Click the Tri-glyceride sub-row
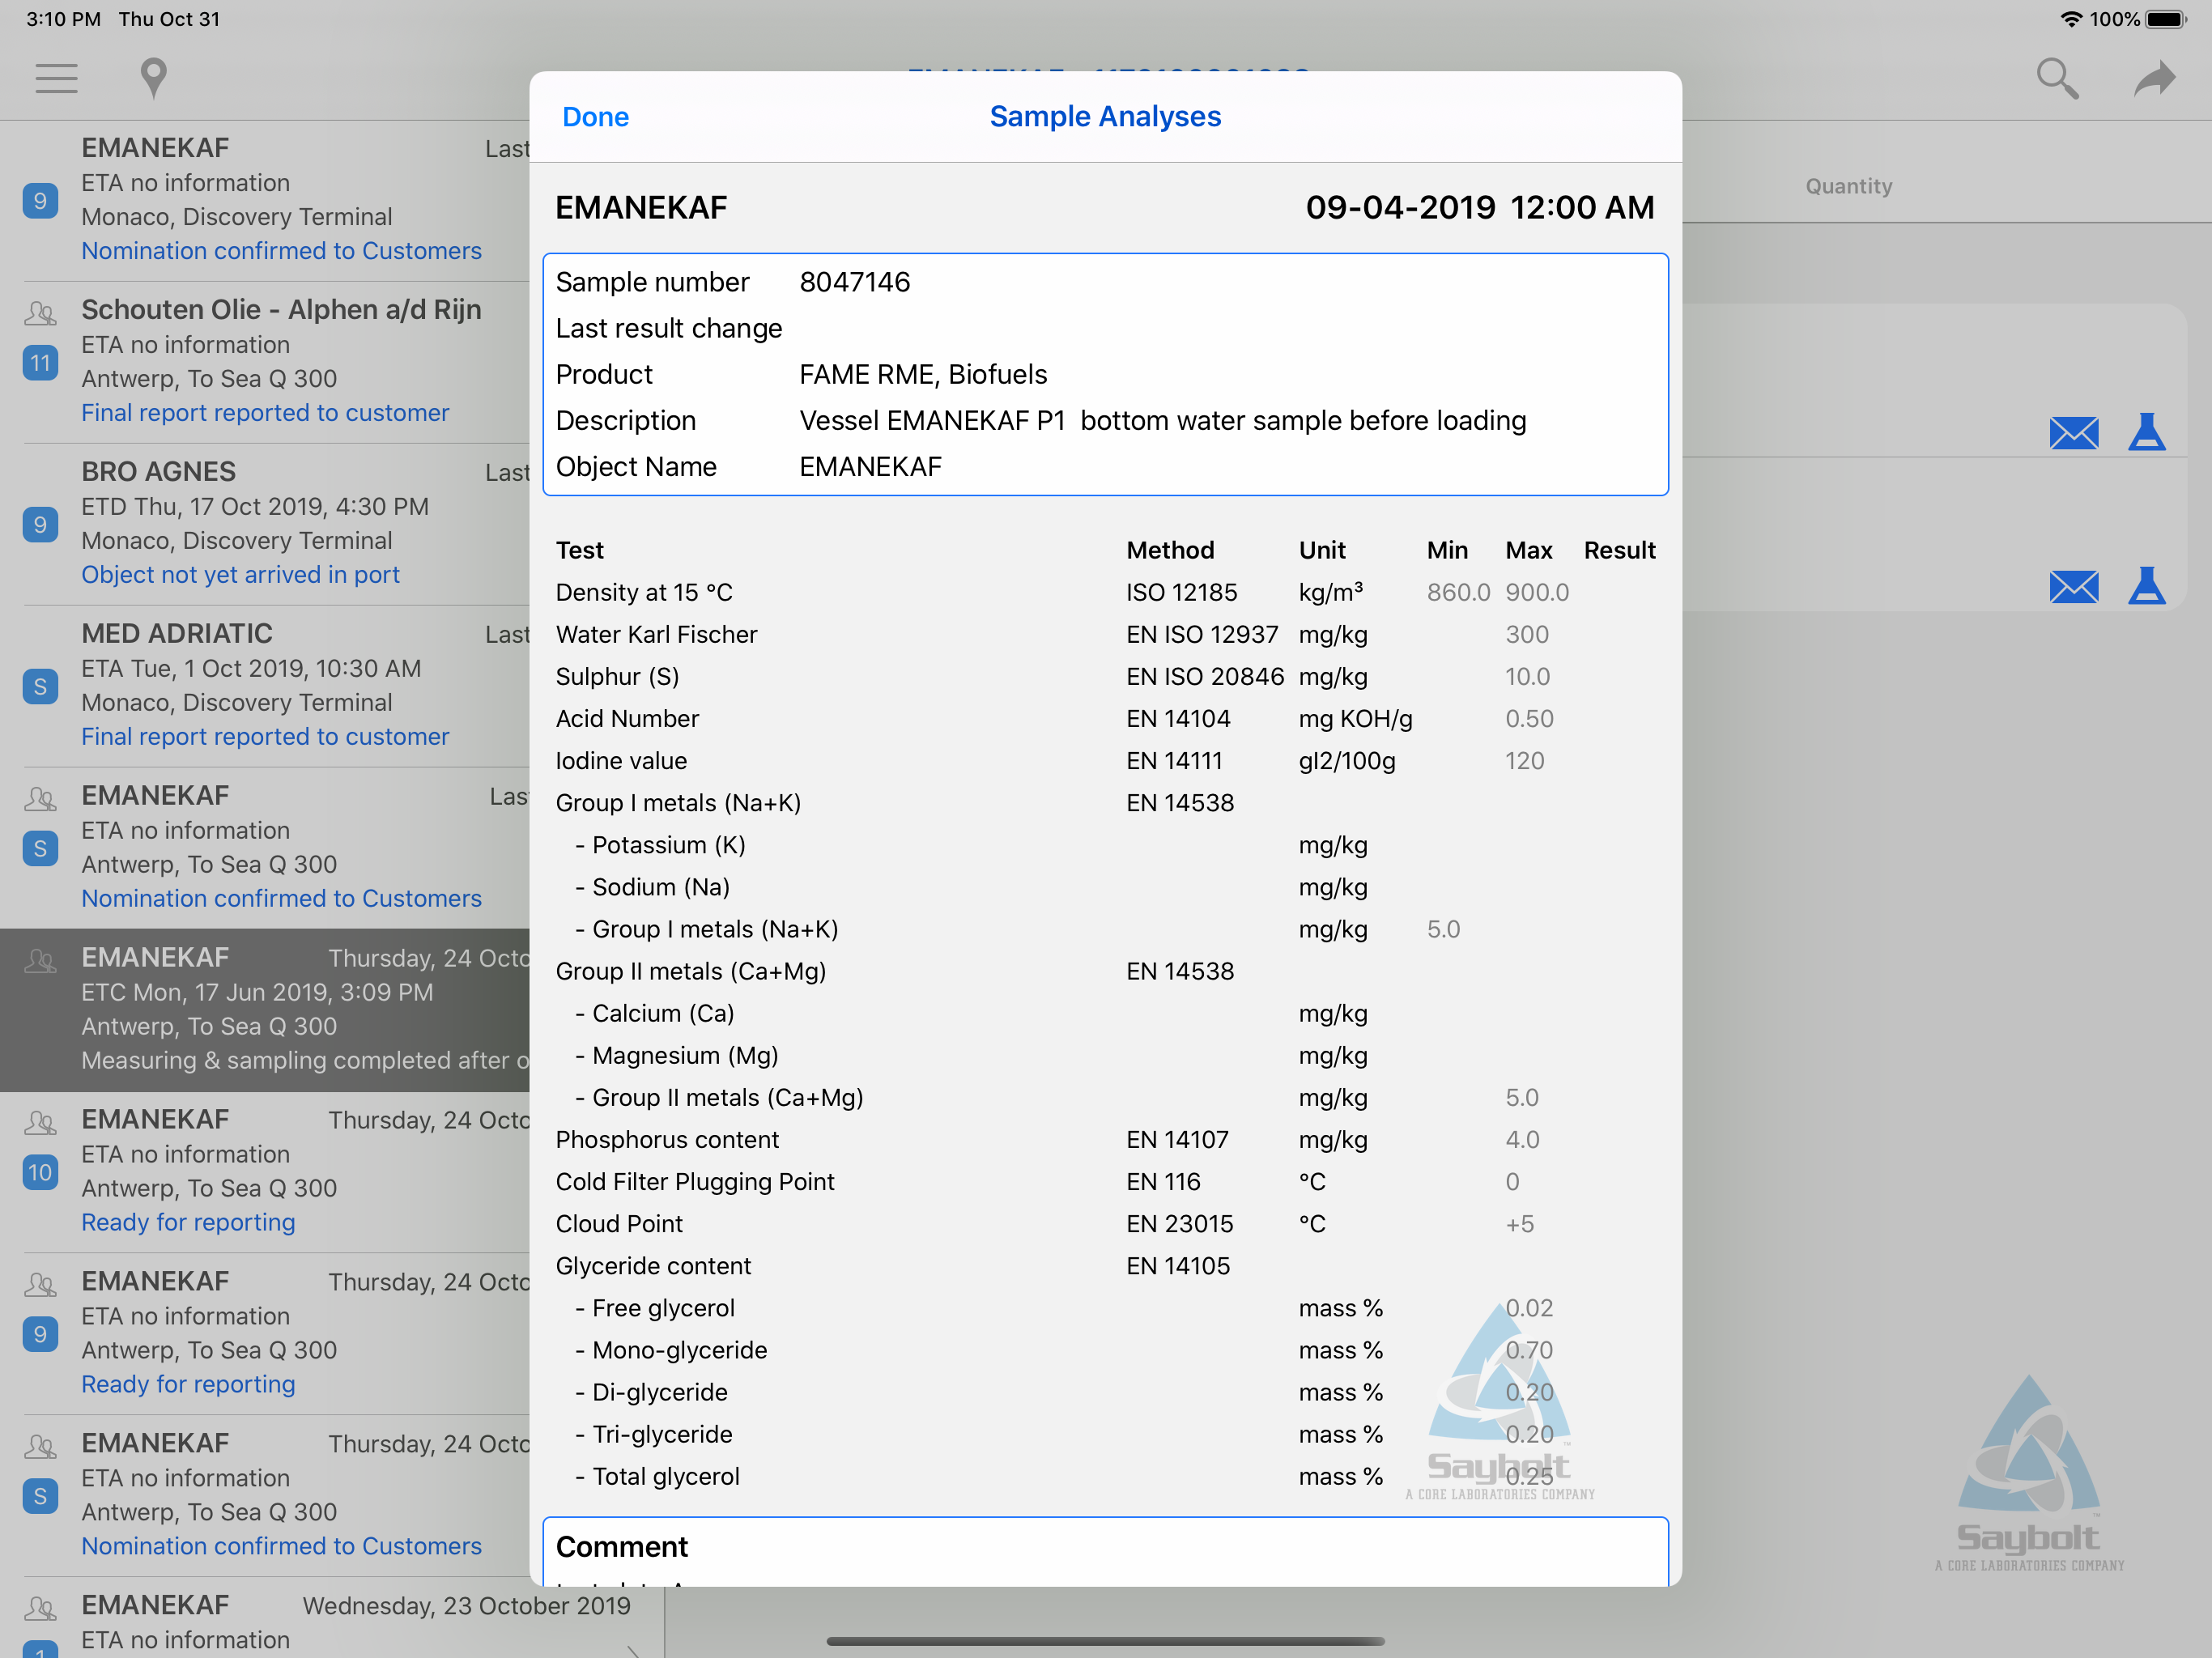 1105,1434
